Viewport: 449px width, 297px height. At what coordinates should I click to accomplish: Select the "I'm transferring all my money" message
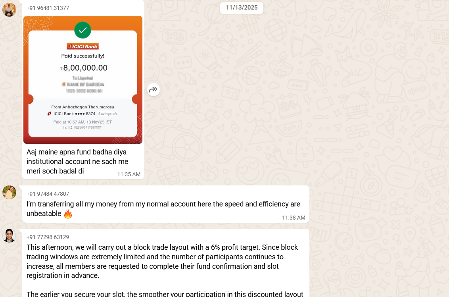(163, 204)
